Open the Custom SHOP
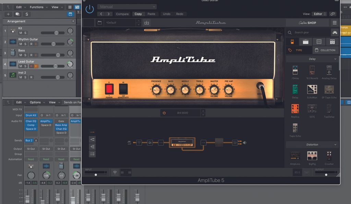The height and width of the screenshot is (204, 351). 307,23
